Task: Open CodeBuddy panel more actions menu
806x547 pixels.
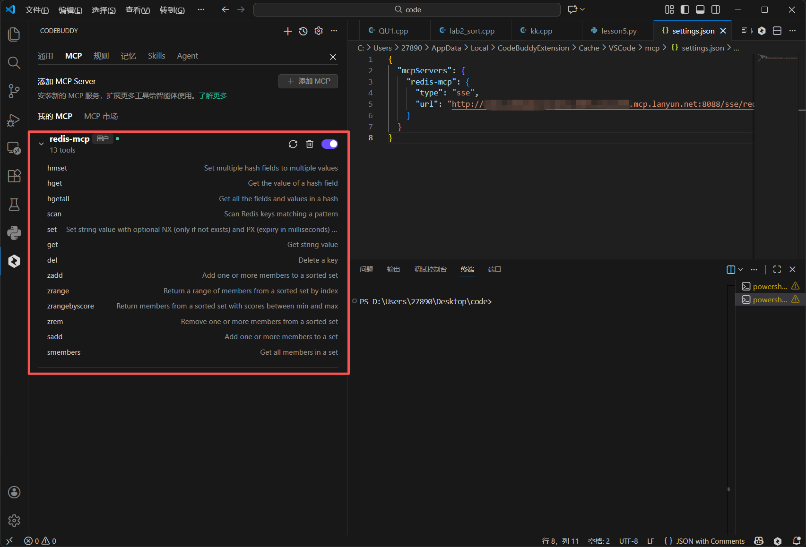Action: tap(334, 31)
